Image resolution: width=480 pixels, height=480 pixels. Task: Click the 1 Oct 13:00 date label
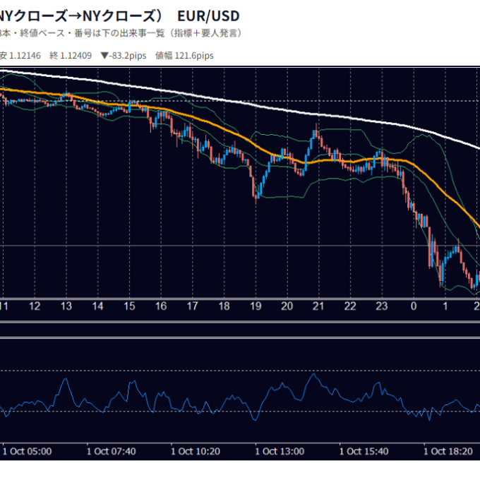(x=280, y=451)
